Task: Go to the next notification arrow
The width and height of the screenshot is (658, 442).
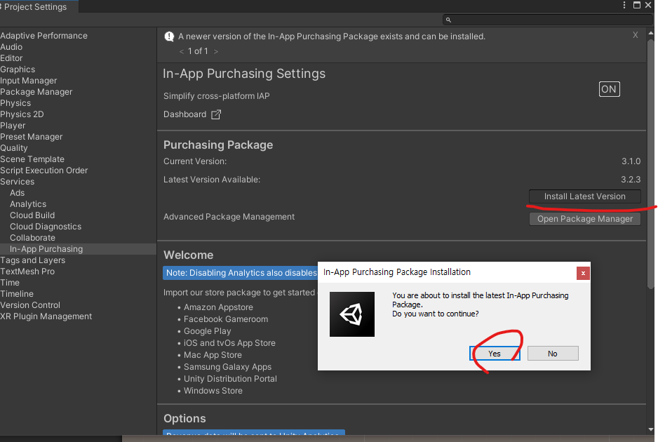Action: click(215, 51)
